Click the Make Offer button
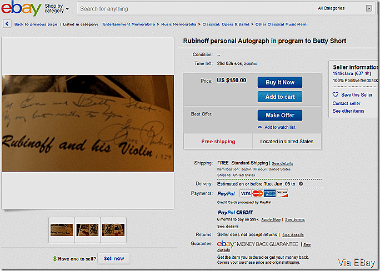Viewport: 380px width, 271px height. tap(280, 116)
